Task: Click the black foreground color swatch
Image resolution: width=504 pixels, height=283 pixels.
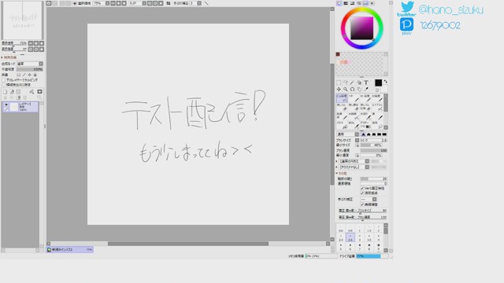Action: tap(378, 83)
